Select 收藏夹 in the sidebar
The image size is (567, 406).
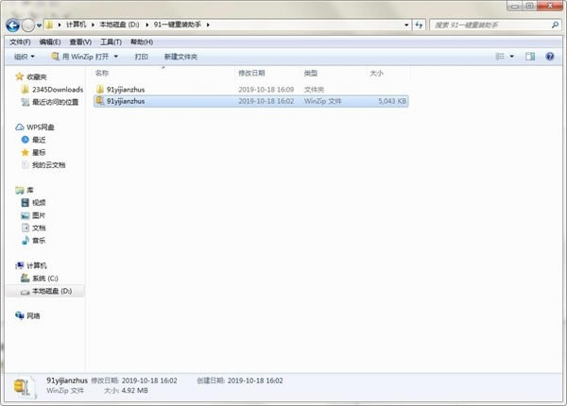click(x=37, y=76)
